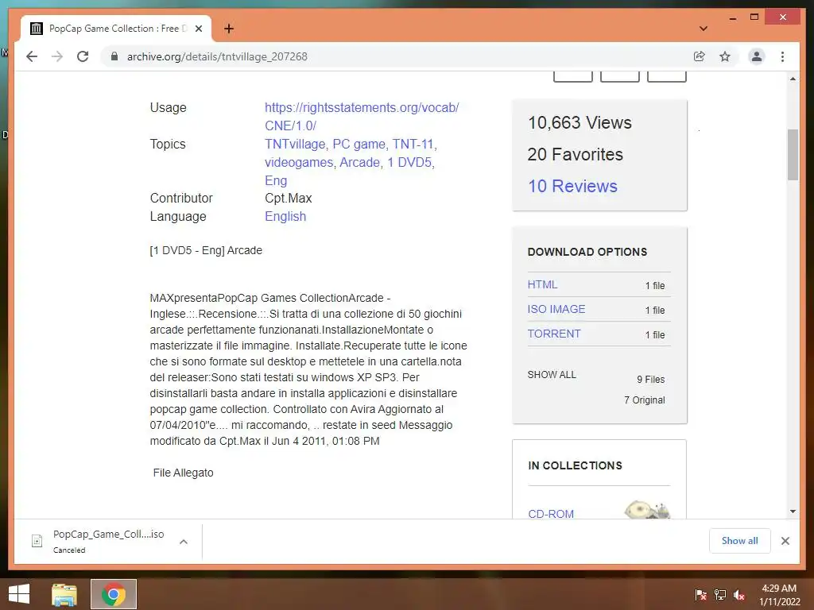Viewport: 814px width, 610px height.
Task: Click the Chrome taskbar icon
Action: (114, 594)
